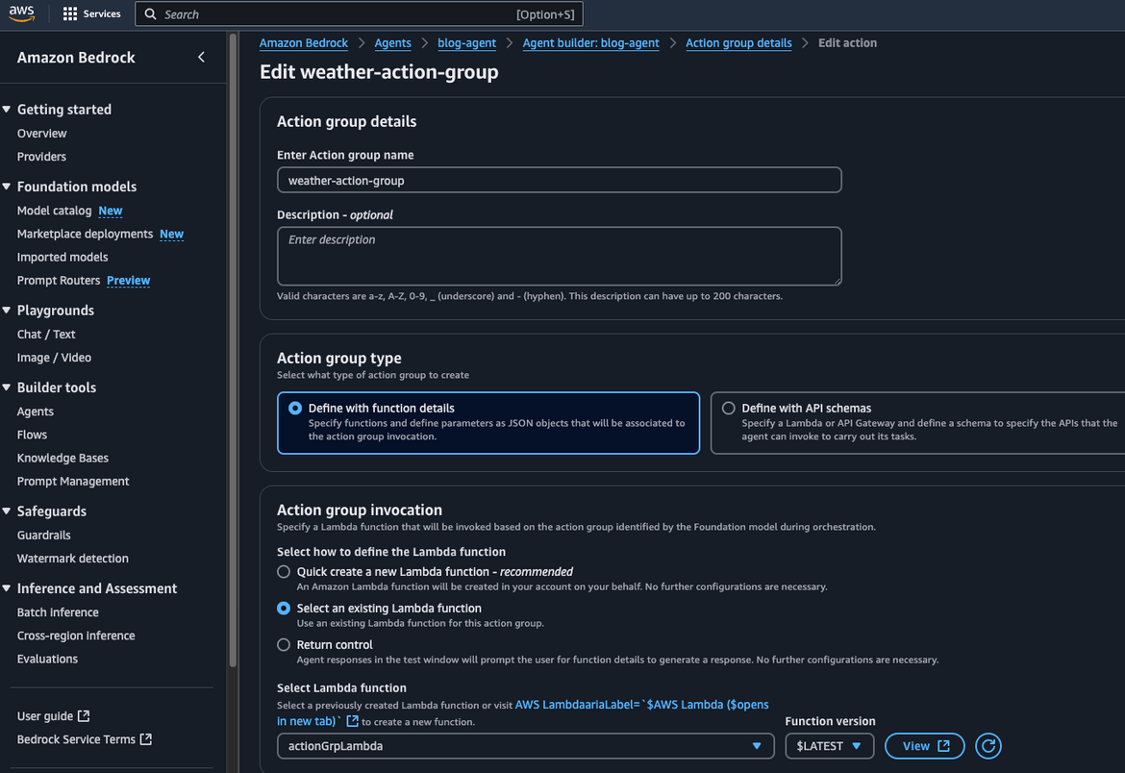Screen dimensions: 1125x773
Task: Click the Action group details breadcrumb
Action: [738, 43]
